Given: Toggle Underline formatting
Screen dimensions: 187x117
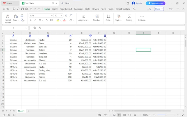Looking at the screenshot, I should coord(40,20).
